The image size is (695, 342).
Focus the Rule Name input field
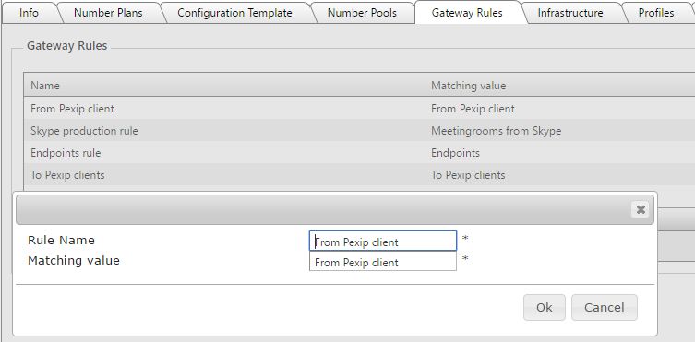pos(383,242)
